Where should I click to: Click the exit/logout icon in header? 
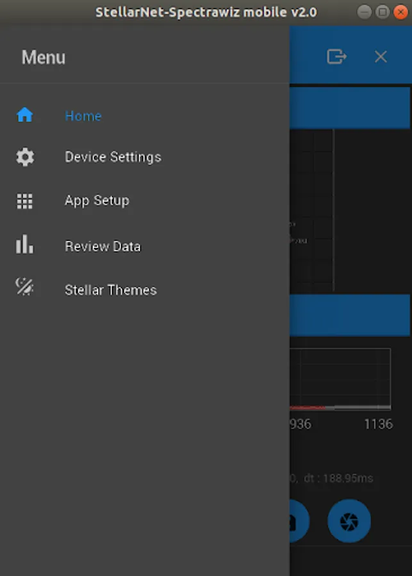(x=337, y=56)
